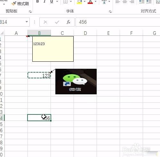The width and height of the screenshot is (160, 157).
Task: Click the Name Box showing B14
Action: pos(12,22)
